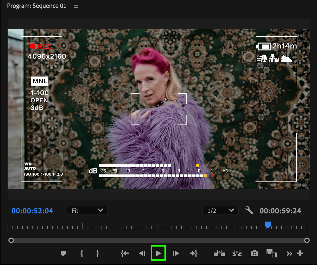Click the Lift button icon
Viewport: 317px width, 265px height.
[x=219, y=254]
